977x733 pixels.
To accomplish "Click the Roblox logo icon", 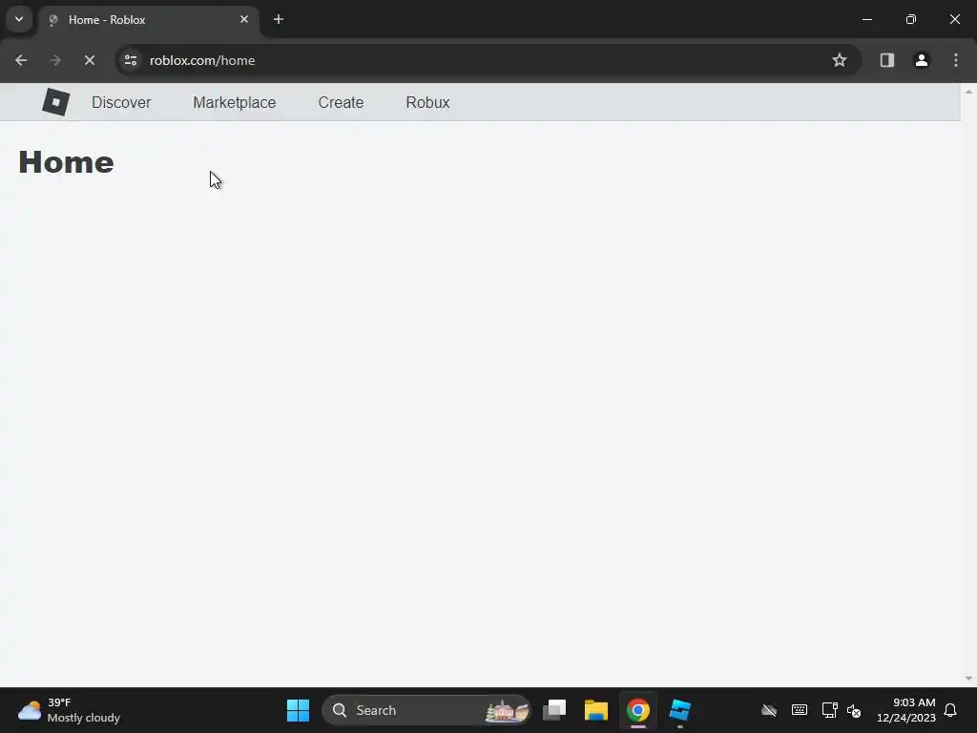I will tap(56, 102).
